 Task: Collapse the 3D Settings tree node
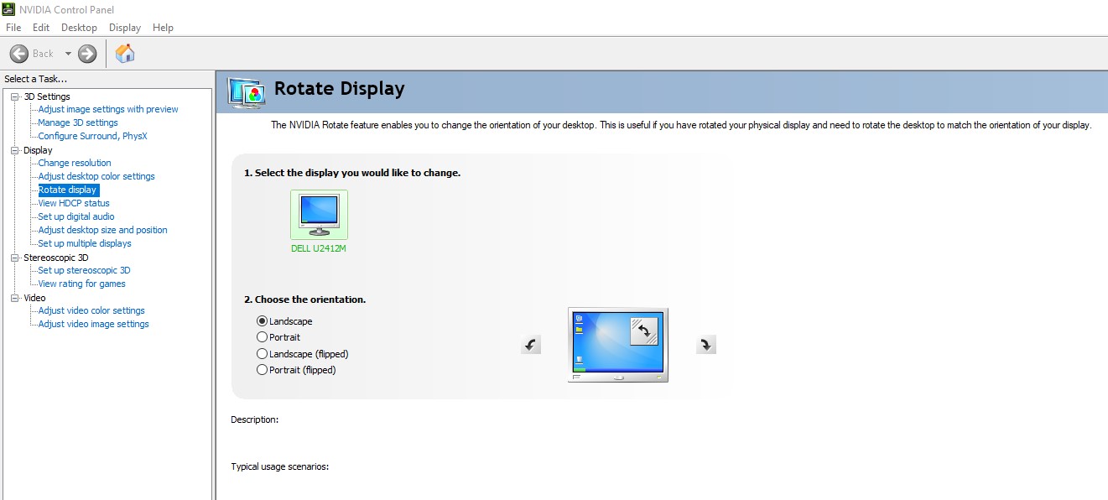click(x=14, y=96)
